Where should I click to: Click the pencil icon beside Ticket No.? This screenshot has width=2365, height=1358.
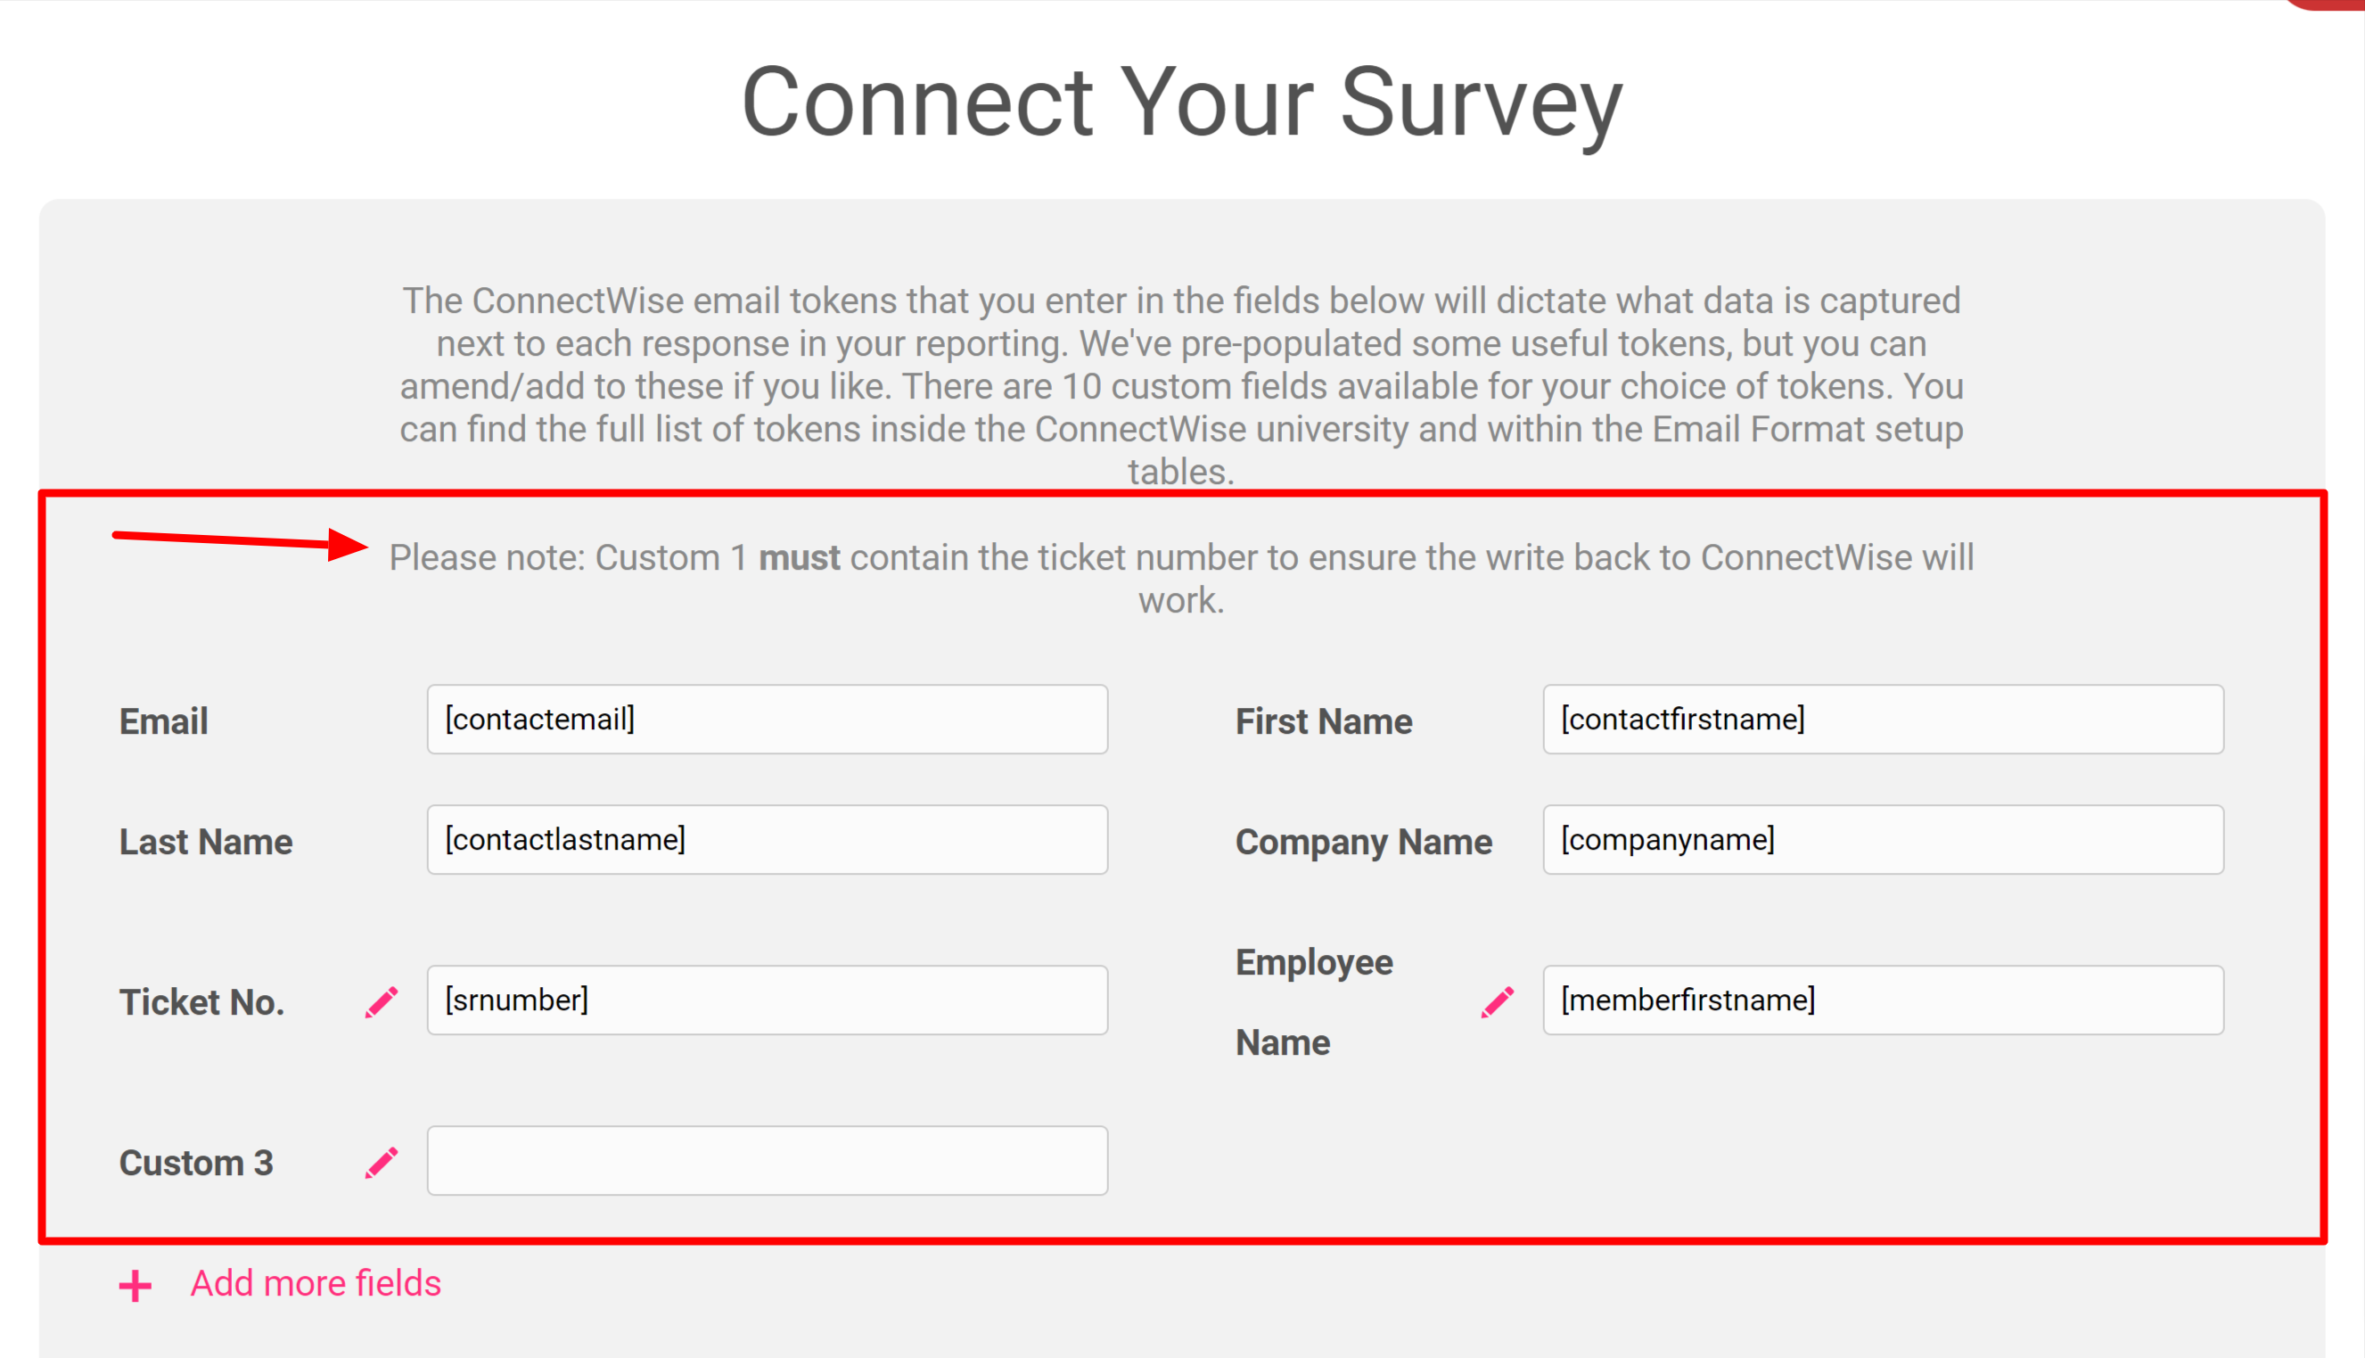point(382,1001)
